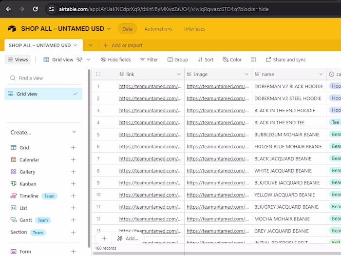Add a new List view with plus

tap(73, 208)
